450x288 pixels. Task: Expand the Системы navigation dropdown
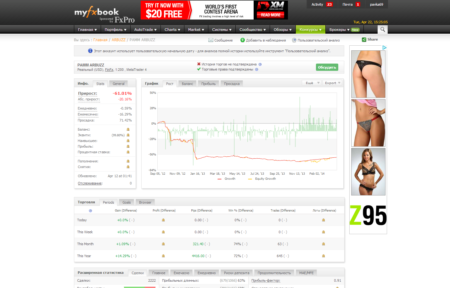(x=222, y=30)
